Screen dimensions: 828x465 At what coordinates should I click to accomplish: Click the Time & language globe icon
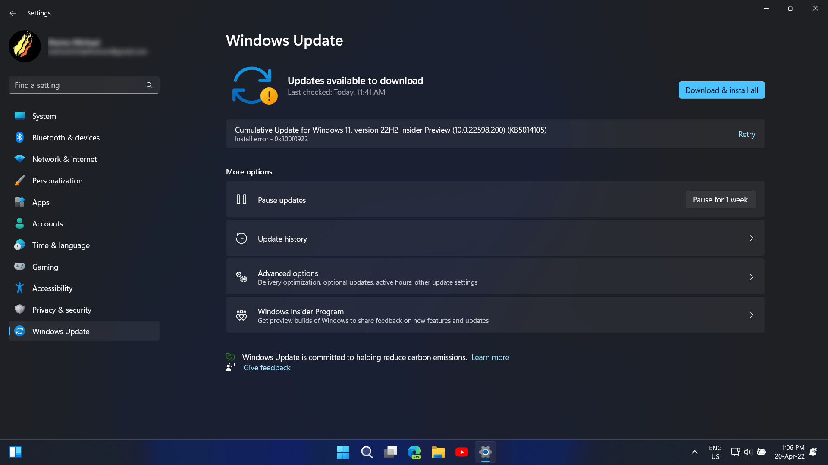click(x=19, y=245)
